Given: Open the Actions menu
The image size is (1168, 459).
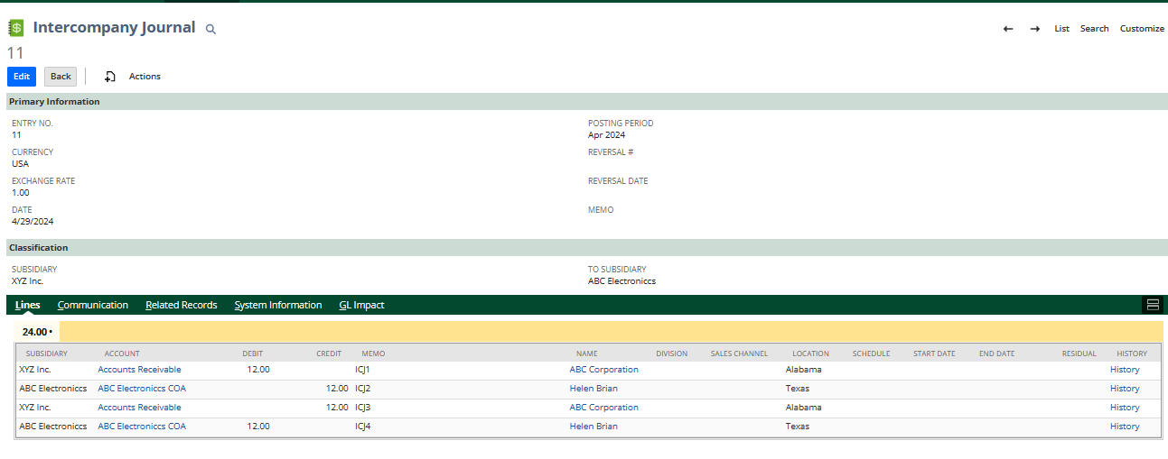Looking at the screenshot, I should point(145,77).
